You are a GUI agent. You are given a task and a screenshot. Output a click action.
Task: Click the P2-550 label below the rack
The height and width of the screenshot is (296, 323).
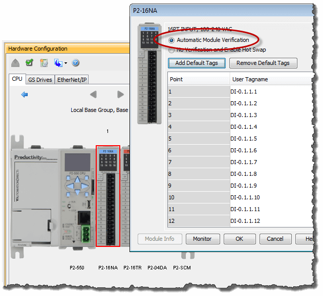click(77, 268)
